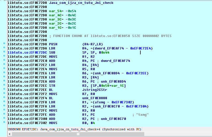The height and width of the screenshot is (137, 212).
Task: Toggle breakpoint dot at EF0E72D8 PUSH line
Action: coord(4,43)
